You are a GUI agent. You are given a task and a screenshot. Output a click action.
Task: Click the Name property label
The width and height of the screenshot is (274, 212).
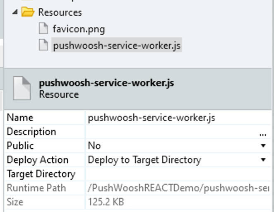point(20,118)
